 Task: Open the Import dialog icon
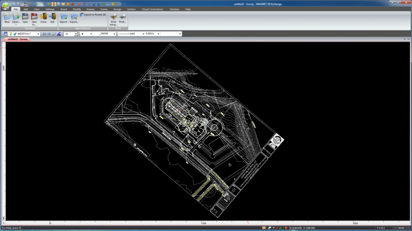(64, 17)
